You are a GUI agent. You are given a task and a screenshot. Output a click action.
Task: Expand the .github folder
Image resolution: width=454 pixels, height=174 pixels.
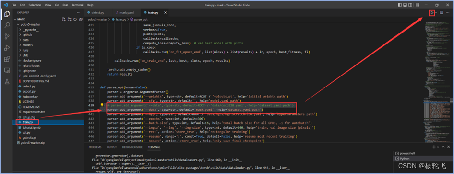coord(27,34)
